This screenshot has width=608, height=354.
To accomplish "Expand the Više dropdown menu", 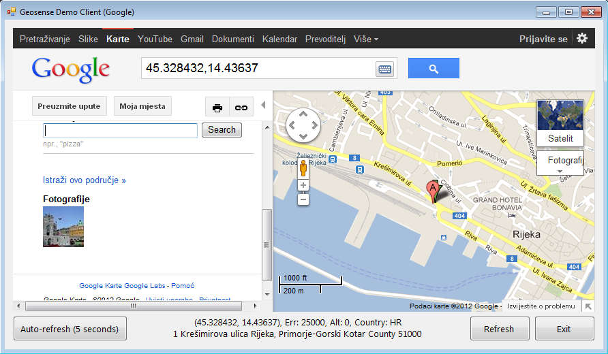I will pyautogui.click(x=366, y=39).
